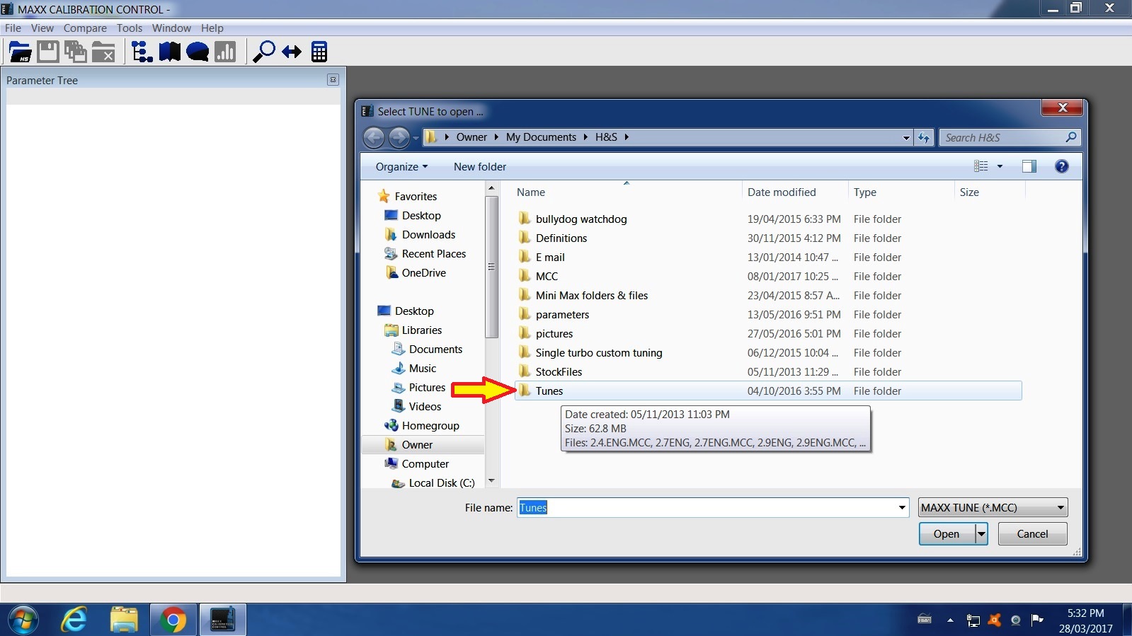Select Downloads in navigation pane
Screen dimensions: 1132x636
(x=421, y=235)
